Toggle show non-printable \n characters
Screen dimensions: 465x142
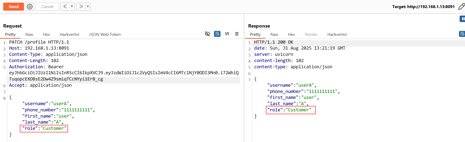[x=227, y=34]
